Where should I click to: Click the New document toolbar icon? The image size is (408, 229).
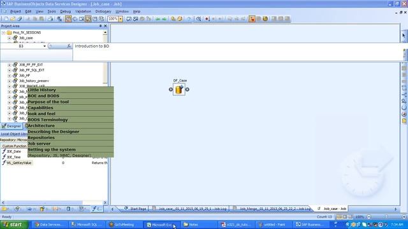pos(6,18)
